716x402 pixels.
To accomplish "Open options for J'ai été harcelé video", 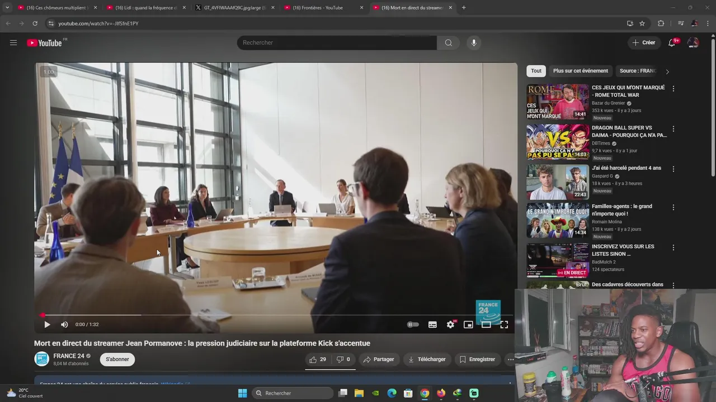I will 673,169.
